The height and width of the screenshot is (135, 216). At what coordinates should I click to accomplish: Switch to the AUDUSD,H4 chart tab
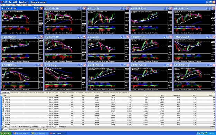[x=71, y=93]
